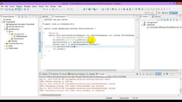Toggle the highlighted Mark Occurrences toolbar button
182x102 pixels.
(19, 9)
